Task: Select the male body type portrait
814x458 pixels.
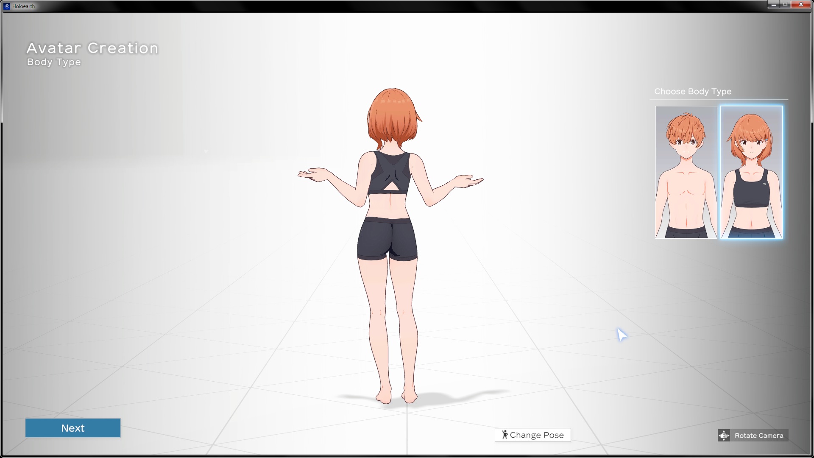Action: [x=686, y=172]
